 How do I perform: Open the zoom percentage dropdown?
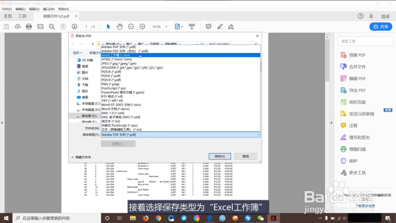click(166, 27)
